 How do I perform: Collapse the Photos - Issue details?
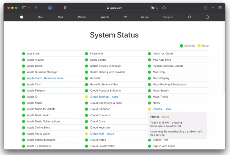[162, 109]
